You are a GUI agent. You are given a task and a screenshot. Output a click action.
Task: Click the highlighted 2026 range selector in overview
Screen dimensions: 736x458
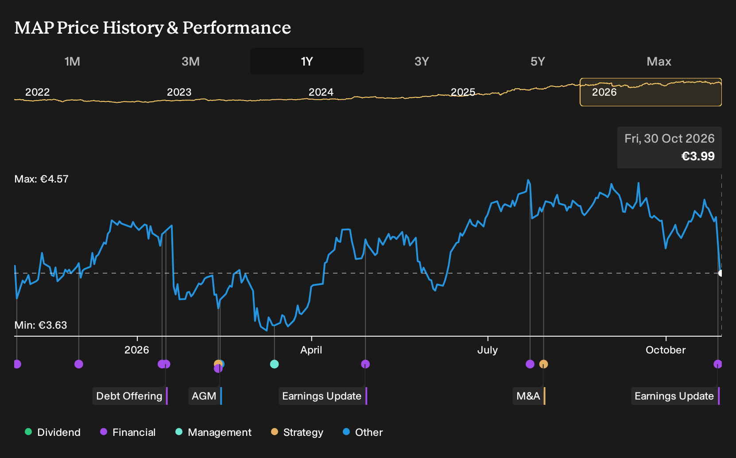651,92
